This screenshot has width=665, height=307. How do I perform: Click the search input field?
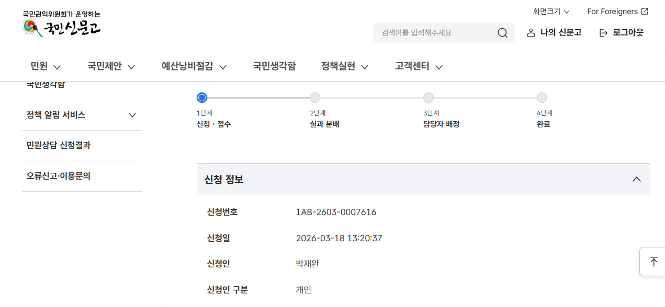[434, 33]
